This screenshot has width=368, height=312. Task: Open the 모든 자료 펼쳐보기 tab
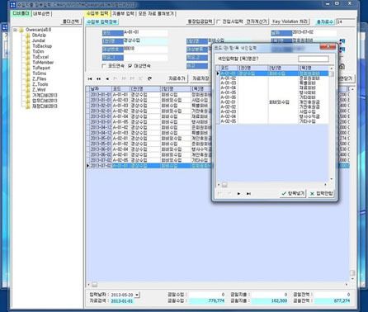(156, 13)
